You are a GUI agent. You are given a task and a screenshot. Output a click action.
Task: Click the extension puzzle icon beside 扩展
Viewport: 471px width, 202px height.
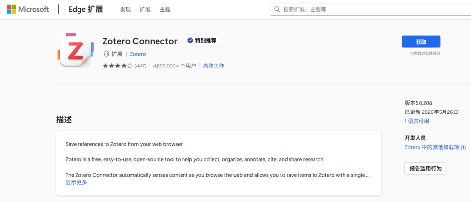coord(106,54)
